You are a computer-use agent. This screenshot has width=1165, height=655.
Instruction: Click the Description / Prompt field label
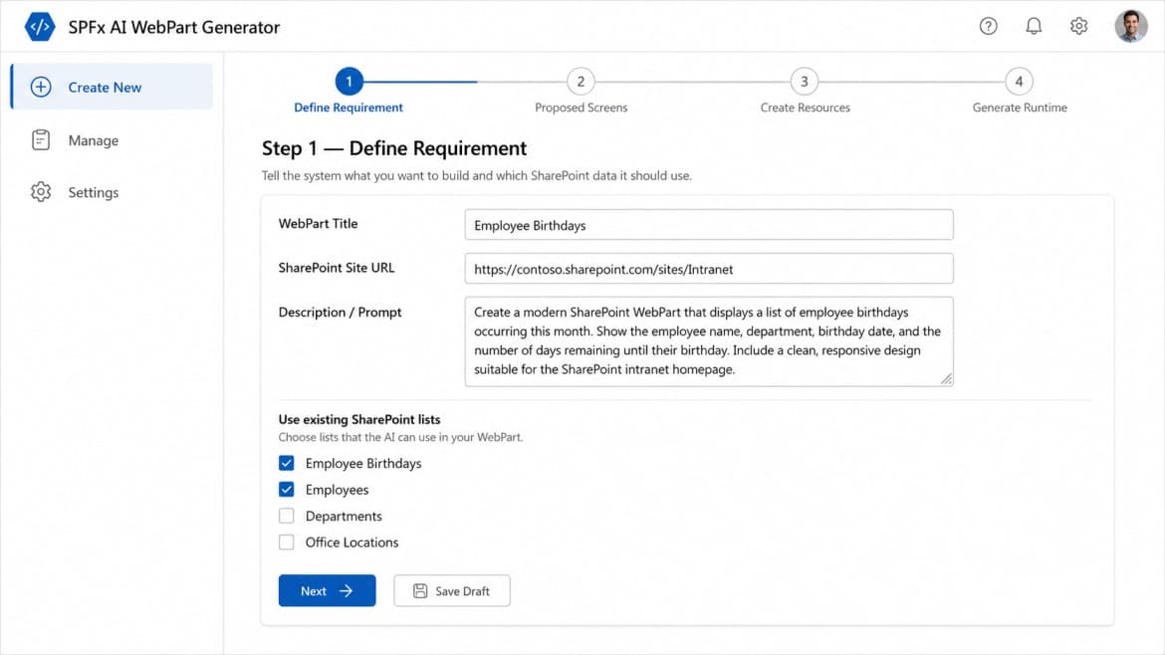[x=340, y=312]
